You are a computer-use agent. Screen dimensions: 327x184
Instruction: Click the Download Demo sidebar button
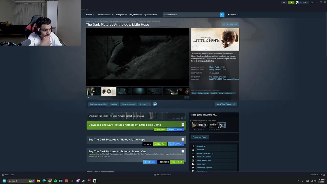pos(200,137)
